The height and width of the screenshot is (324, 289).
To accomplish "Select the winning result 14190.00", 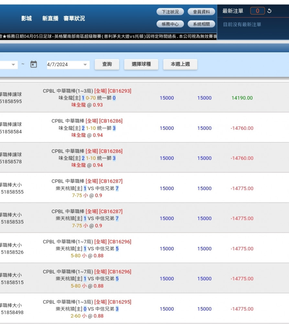I will (242, 98).
